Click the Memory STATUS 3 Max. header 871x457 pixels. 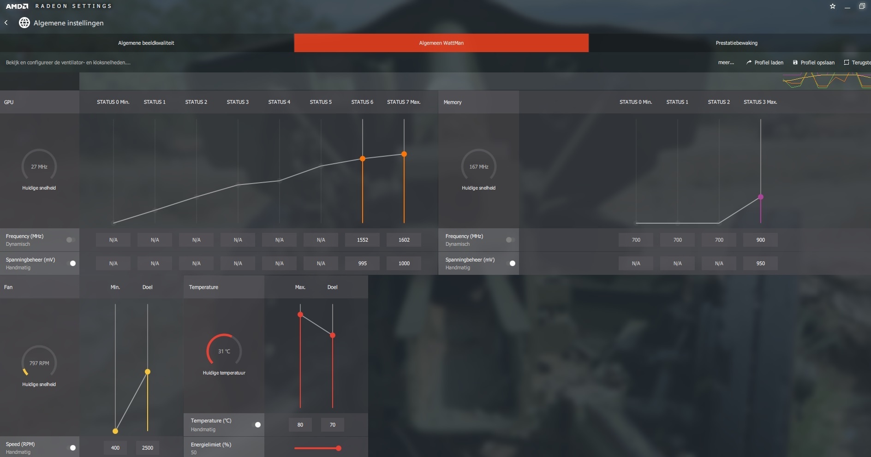pyautogui.click(x=760, y=102)
